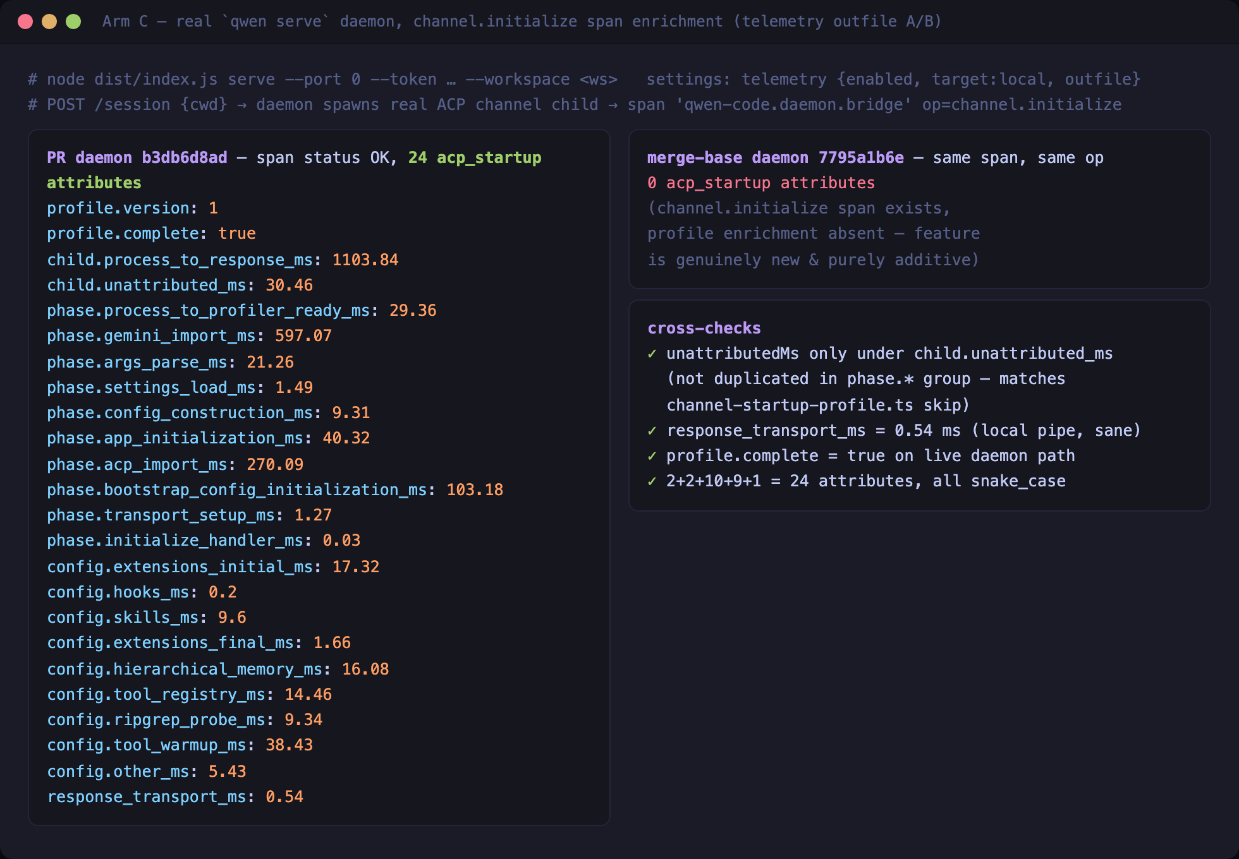Select 'phase.transport_setup_ms: 1.27'
This screenshot has height=859, width=1239.
(190, 515)
